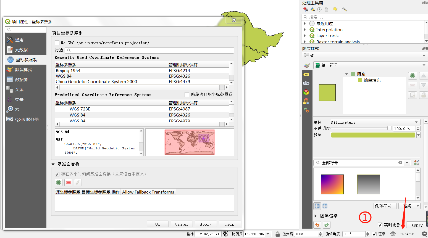Click the 保存符号 button
Screen dimensions: 428x238
(385, 206)
